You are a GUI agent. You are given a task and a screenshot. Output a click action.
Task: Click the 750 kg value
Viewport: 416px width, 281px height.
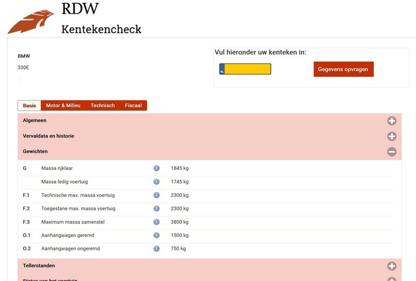coord(178,249)
